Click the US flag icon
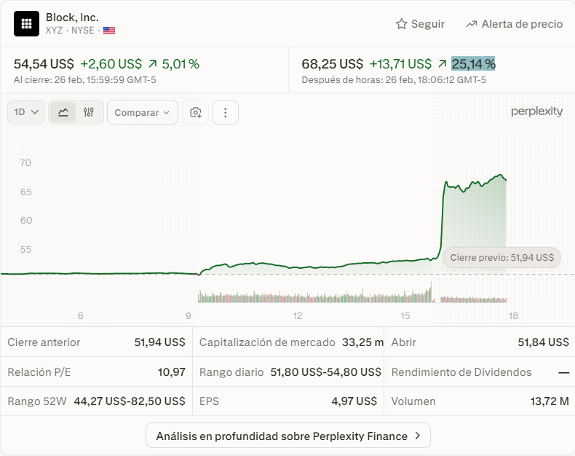 109,31
